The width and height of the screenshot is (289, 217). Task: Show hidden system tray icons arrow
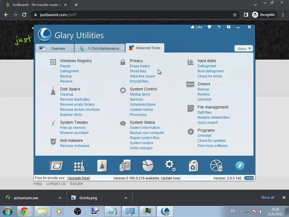click(241, 211)
